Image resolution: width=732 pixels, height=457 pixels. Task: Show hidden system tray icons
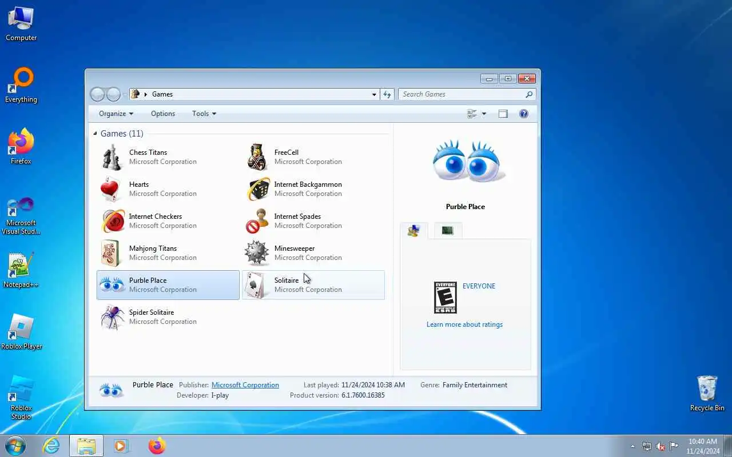click(632, 446)
